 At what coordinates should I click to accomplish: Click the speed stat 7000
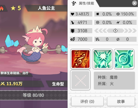(x=81, y=39)
